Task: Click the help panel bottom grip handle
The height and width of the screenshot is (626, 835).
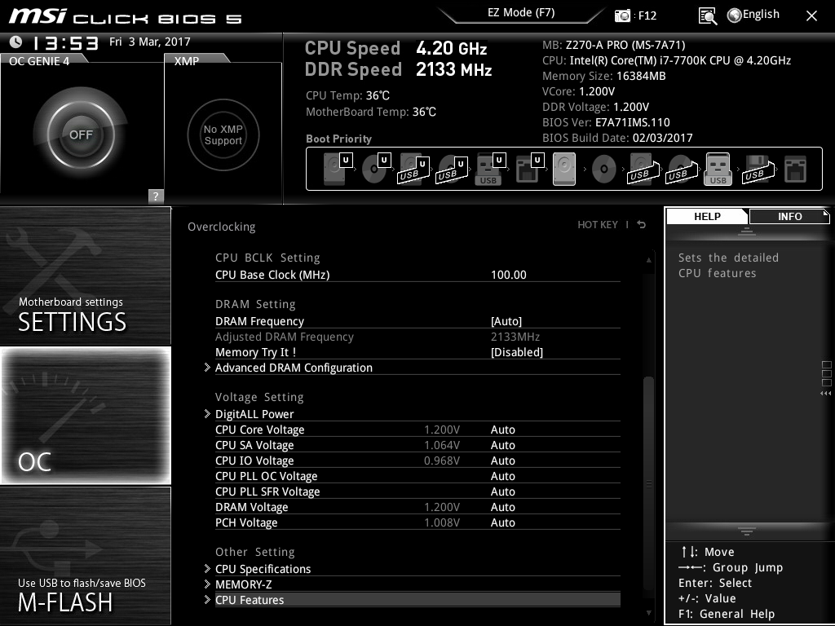Action: click(747, 531)
